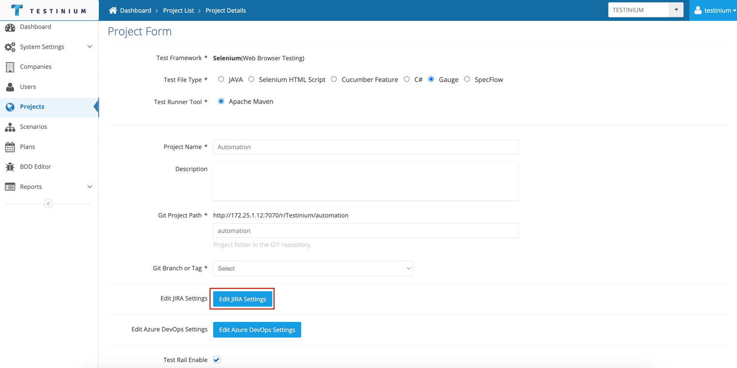Click Project Details breadcrumb
Screen dimensions: 737x368
click(225, 10)
